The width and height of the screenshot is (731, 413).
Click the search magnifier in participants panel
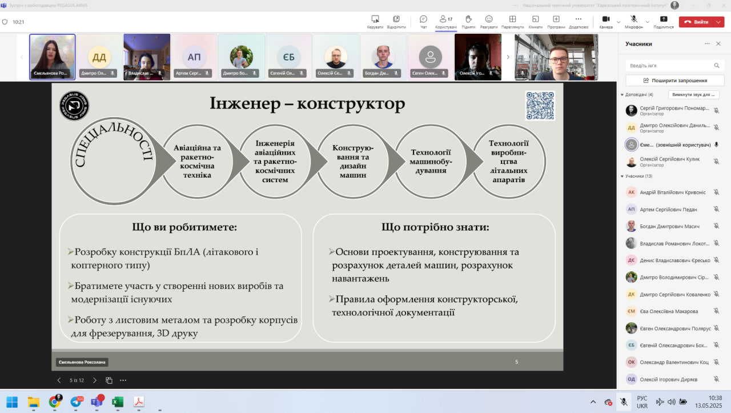coord(717,65)
